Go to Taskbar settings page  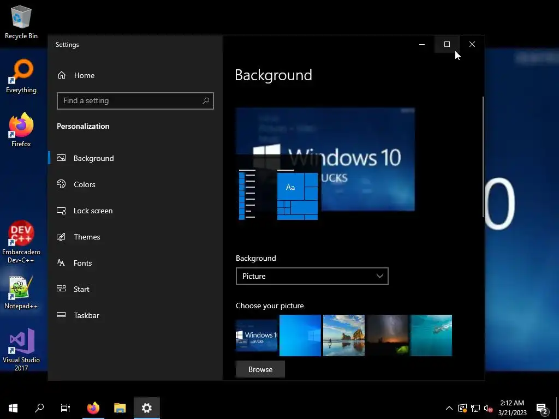tap(87, 315)
